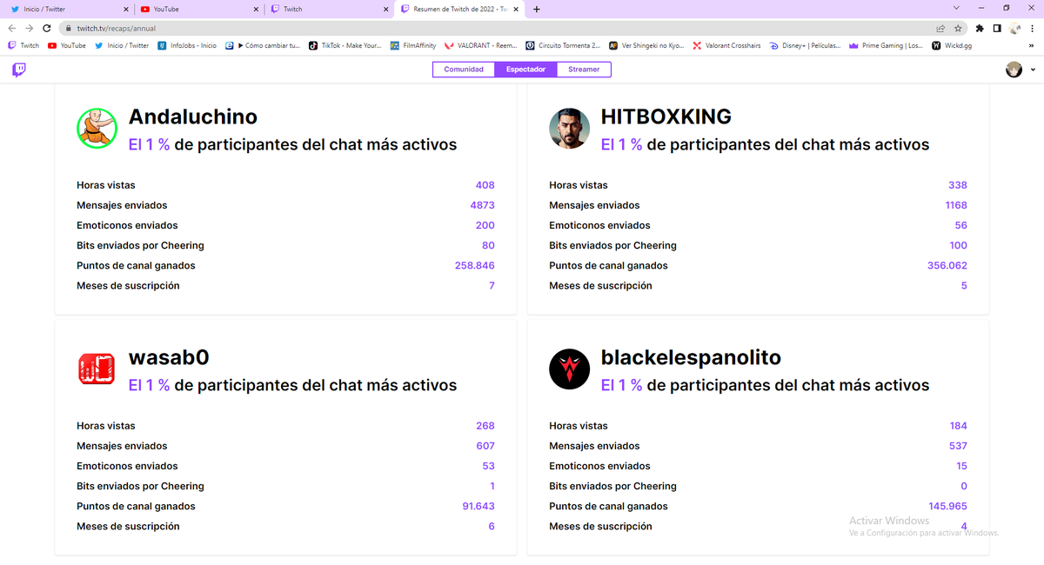This screenshot has width=1044, height=565.
Task: Open the blackelespanolito avatar image
Action: click(x=569, y=369)
